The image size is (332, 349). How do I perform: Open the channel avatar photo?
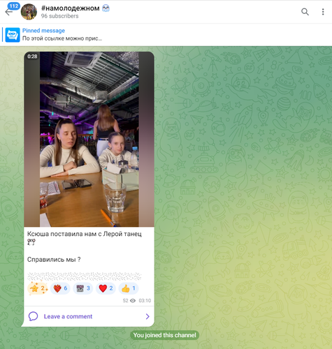point(29,12)
